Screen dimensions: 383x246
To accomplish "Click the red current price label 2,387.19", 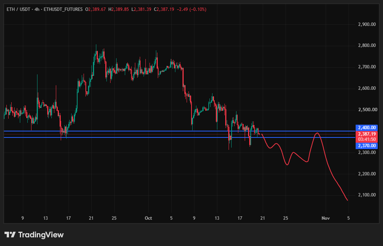I will tap(367, 134).
